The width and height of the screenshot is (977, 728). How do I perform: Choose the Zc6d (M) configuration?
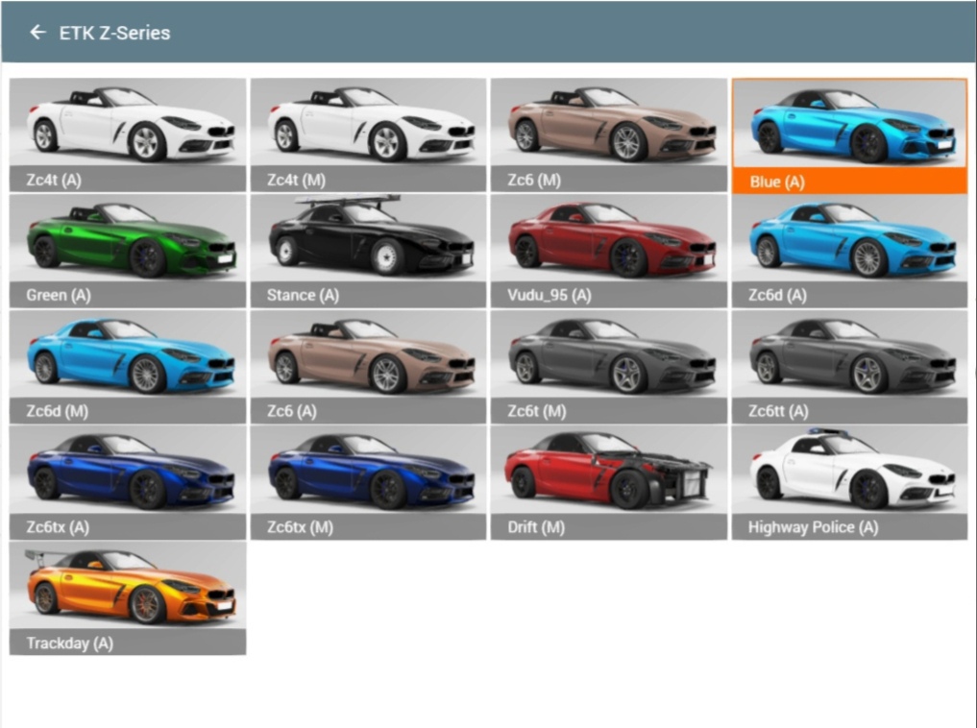coord(128,357)
